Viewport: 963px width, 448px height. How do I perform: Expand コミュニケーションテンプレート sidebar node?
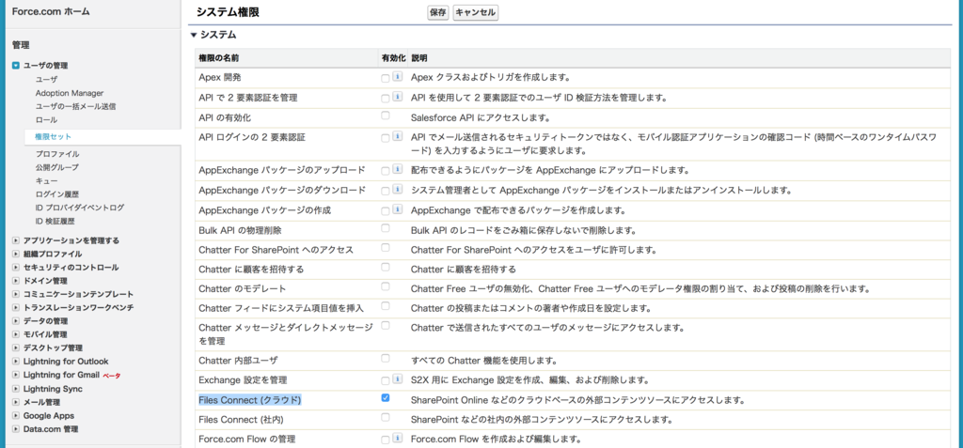16,295
